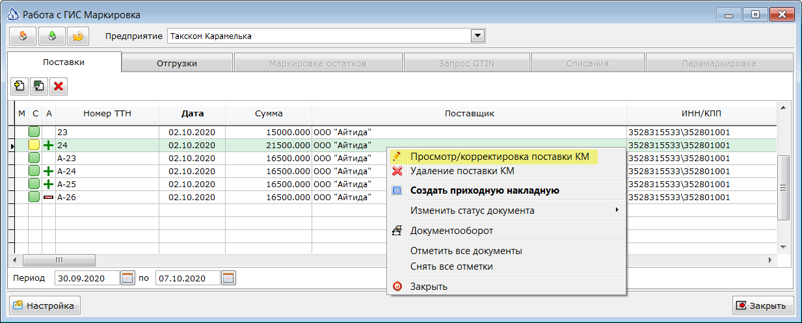Click the green upload toolbar icon
Viewport: 802px width, 323px height.
coord(51,36)
